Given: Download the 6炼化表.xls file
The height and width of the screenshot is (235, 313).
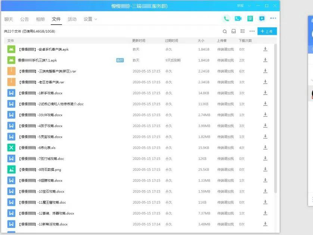Looking at the screenshot, I should coord(265,148).
